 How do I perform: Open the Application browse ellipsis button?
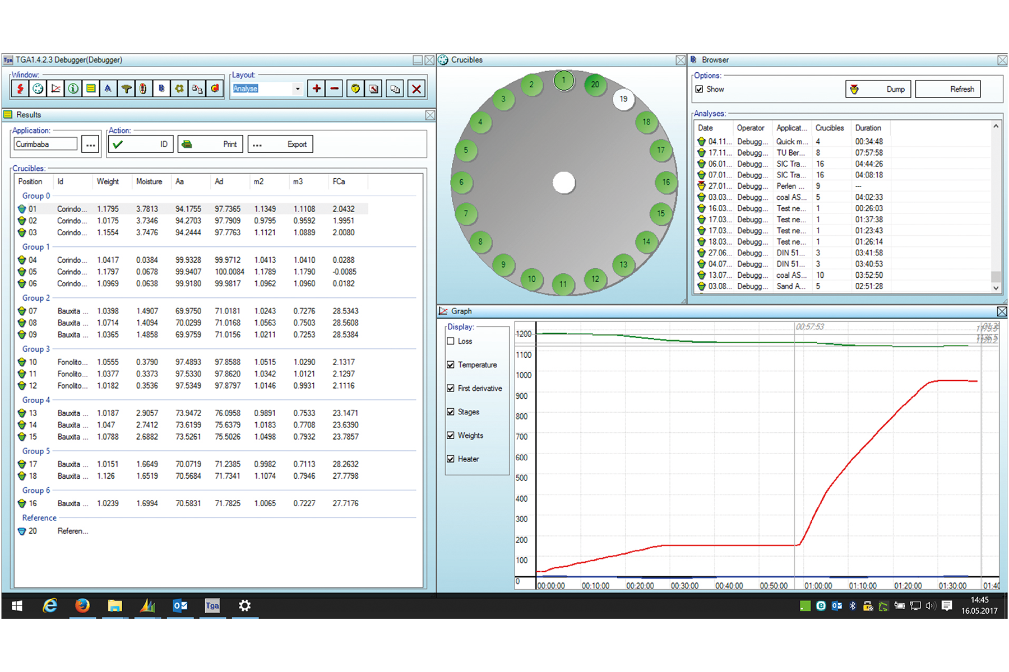tap(90, 144)
